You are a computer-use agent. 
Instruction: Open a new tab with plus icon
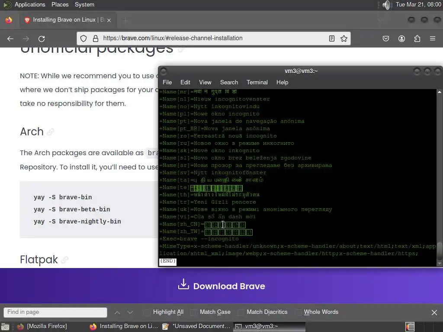[x=125, y=20]
